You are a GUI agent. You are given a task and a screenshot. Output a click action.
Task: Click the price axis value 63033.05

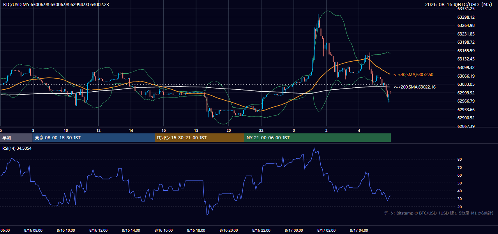[x=466, y=84]
